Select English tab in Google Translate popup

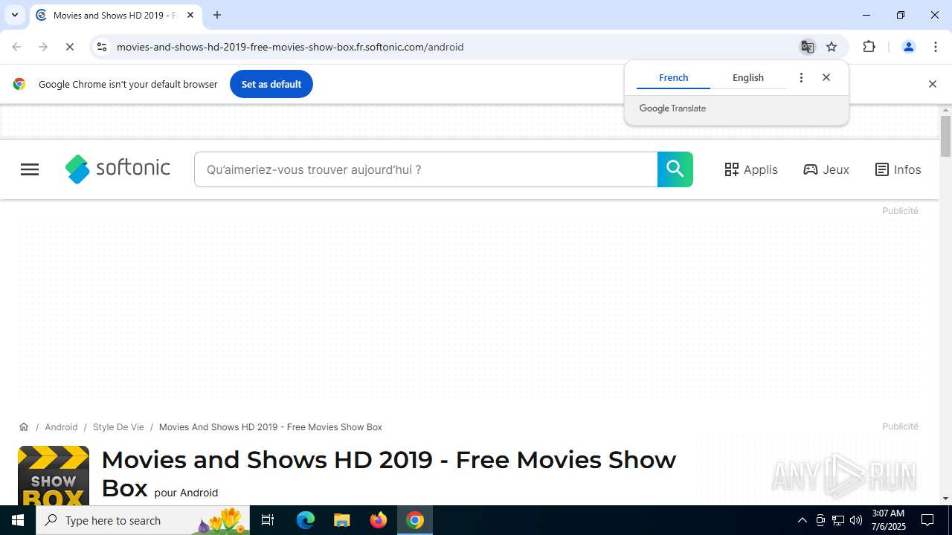[748, 77]
